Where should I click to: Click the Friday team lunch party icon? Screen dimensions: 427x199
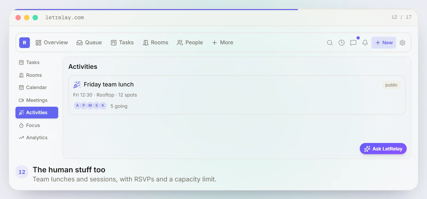77,85
